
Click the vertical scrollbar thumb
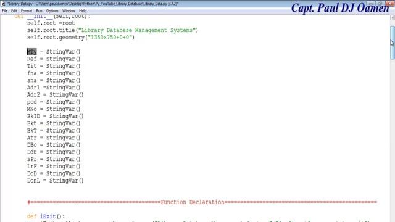[393, 43]
